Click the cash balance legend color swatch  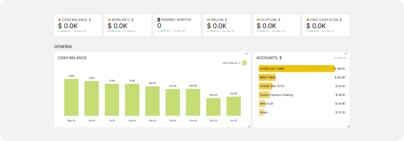[x=244, y=63]
